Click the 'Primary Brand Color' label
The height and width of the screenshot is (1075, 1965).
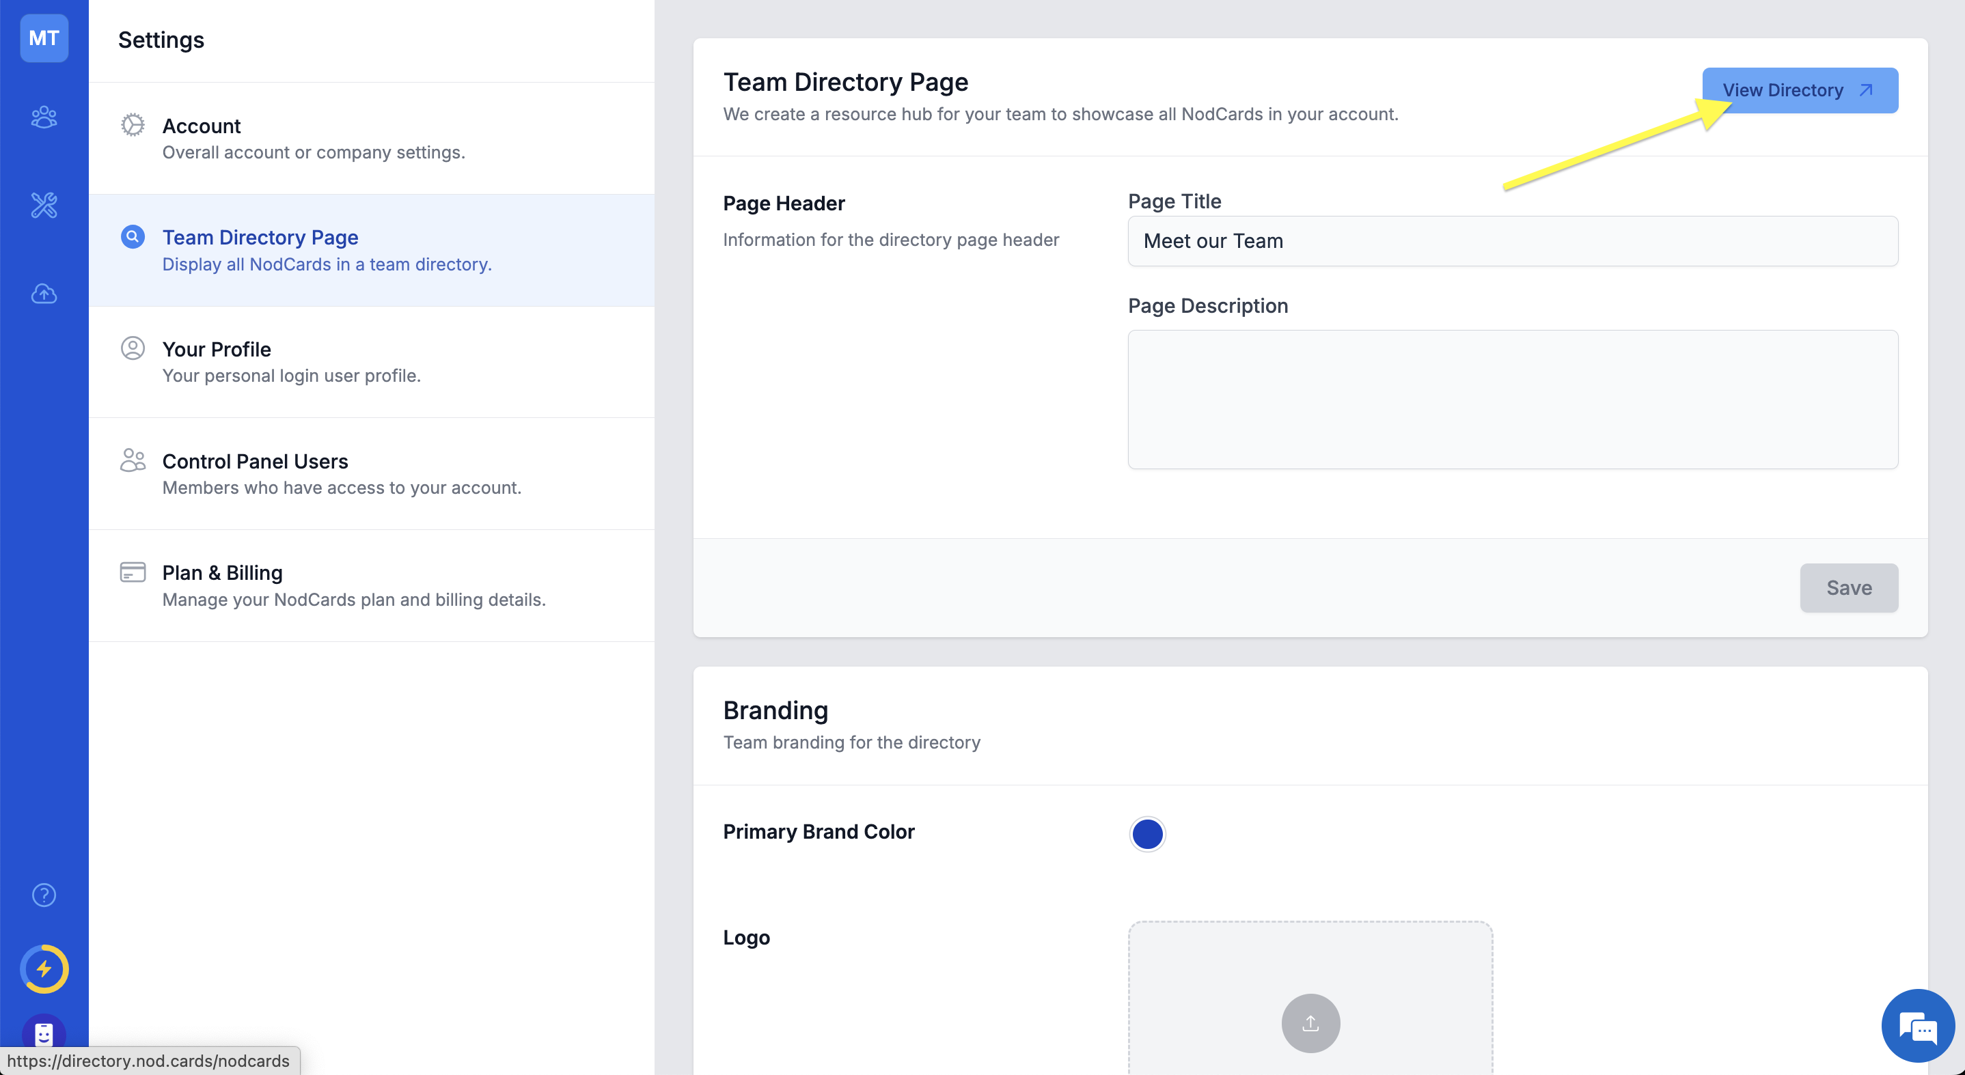818,831
